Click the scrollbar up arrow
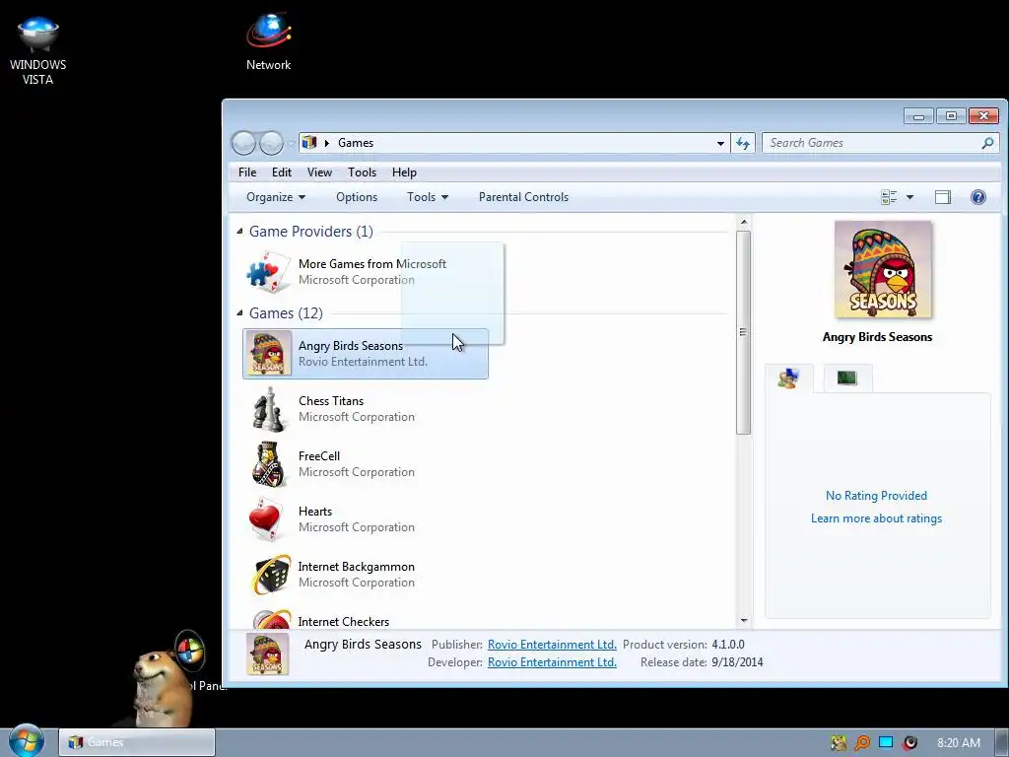 click(x=744, y=222)
